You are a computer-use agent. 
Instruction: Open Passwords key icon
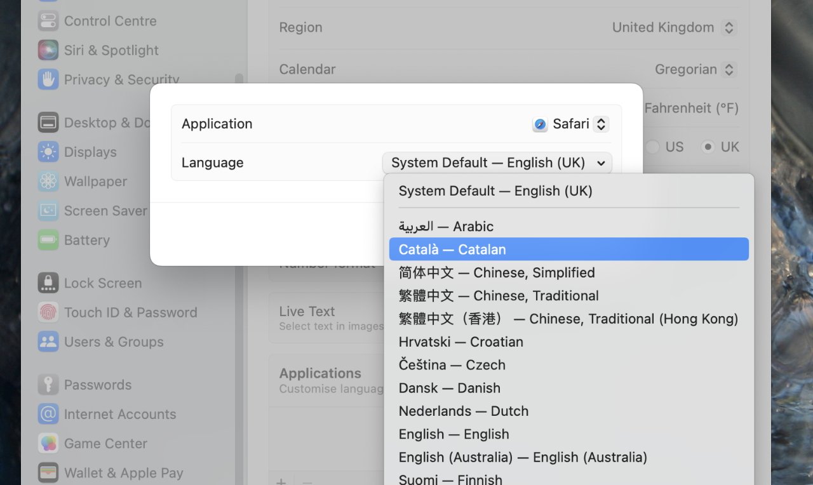coord(48,385)
